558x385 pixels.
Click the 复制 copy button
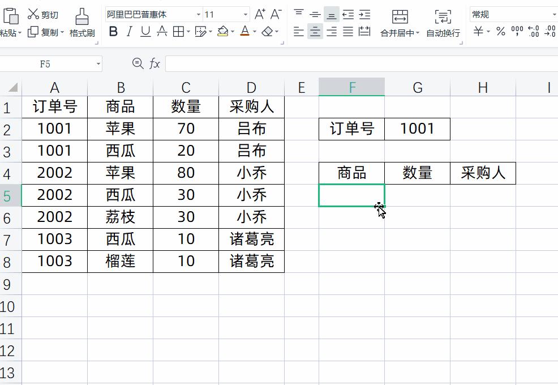click(45, 32)
